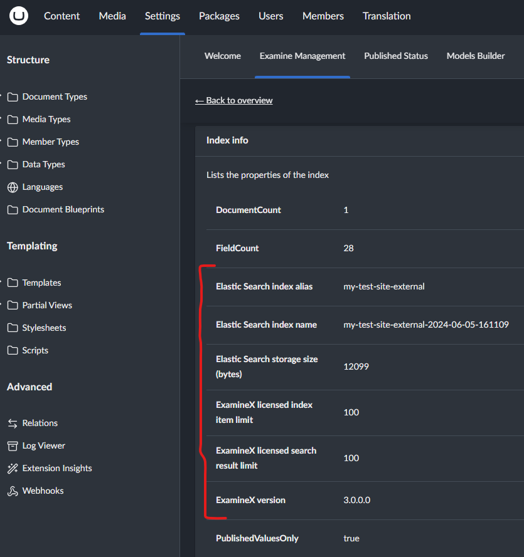Open the Users section

tap(270, 16)
